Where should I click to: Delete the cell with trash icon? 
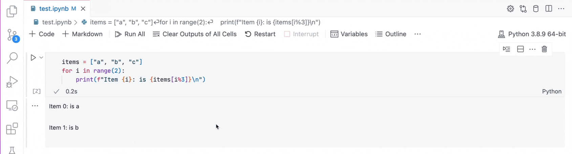click(544, 49)
